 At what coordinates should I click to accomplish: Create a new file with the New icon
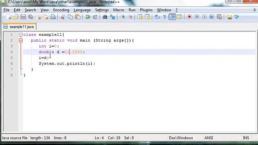point(8,17)
